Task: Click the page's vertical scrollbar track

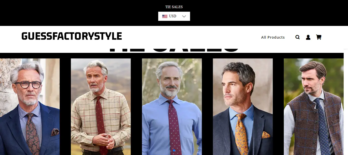Action: (x=346, y=102)
